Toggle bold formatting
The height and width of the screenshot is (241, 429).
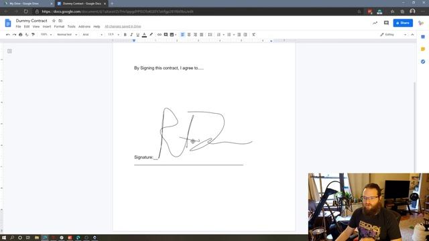[125, 35]
